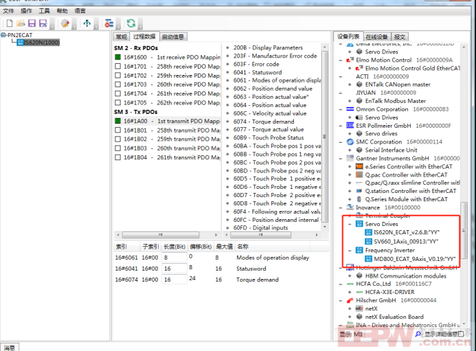Click the HCFA Co.,Ltd vendor logo

(x=350, y=284)
